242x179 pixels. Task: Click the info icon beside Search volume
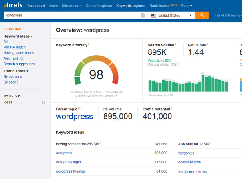[x=175, y=44]
